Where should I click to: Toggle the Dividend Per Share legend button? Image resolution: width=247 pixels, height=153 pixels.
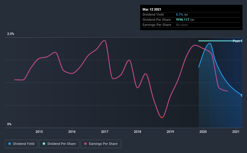pyautogui.click(x=59, y=144)
